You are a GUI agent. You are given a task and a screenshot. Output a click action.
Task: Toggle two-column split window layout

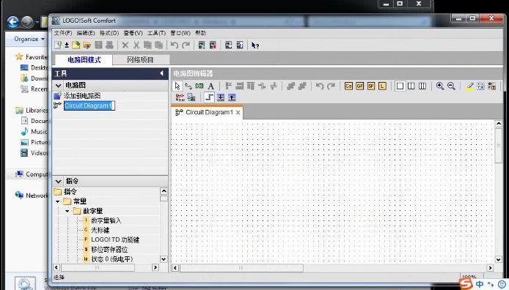pos(411,86)
